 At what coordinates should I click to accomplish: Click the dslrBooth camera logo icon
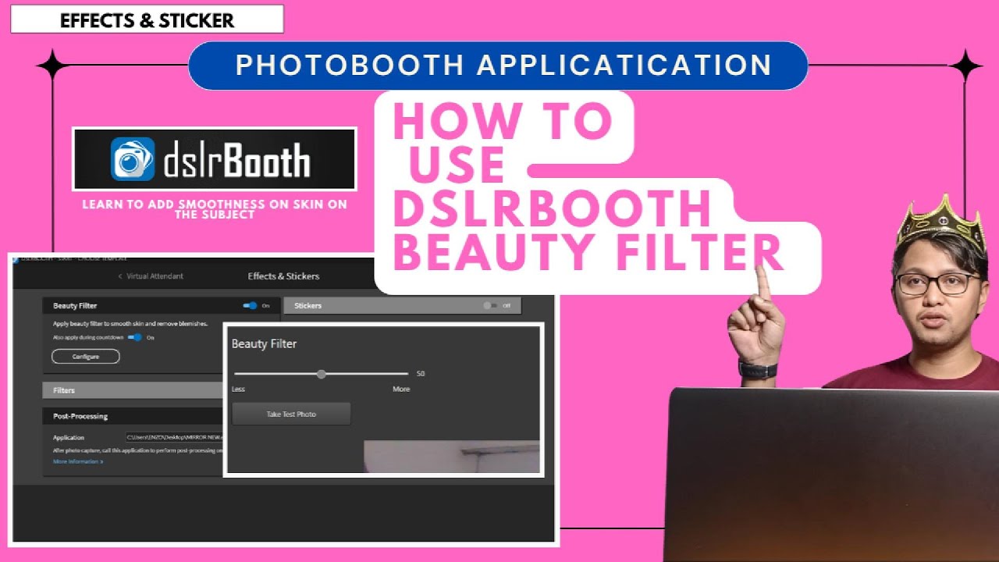pyautogui.click(x=133, y=159)
